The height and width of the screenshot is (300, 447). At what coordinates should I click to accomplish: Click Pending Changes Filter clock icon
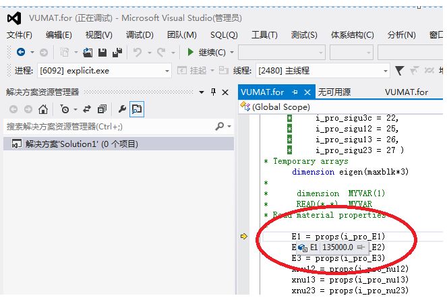coord(65,109)
